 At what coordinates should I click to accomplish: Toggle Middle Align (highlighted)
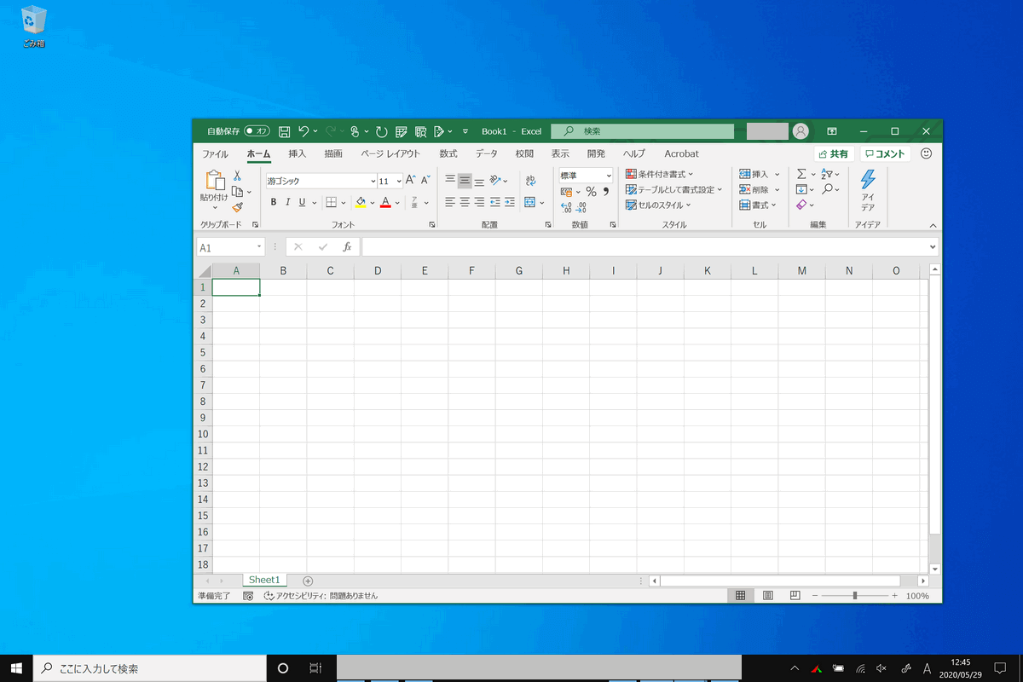[465, 180]
